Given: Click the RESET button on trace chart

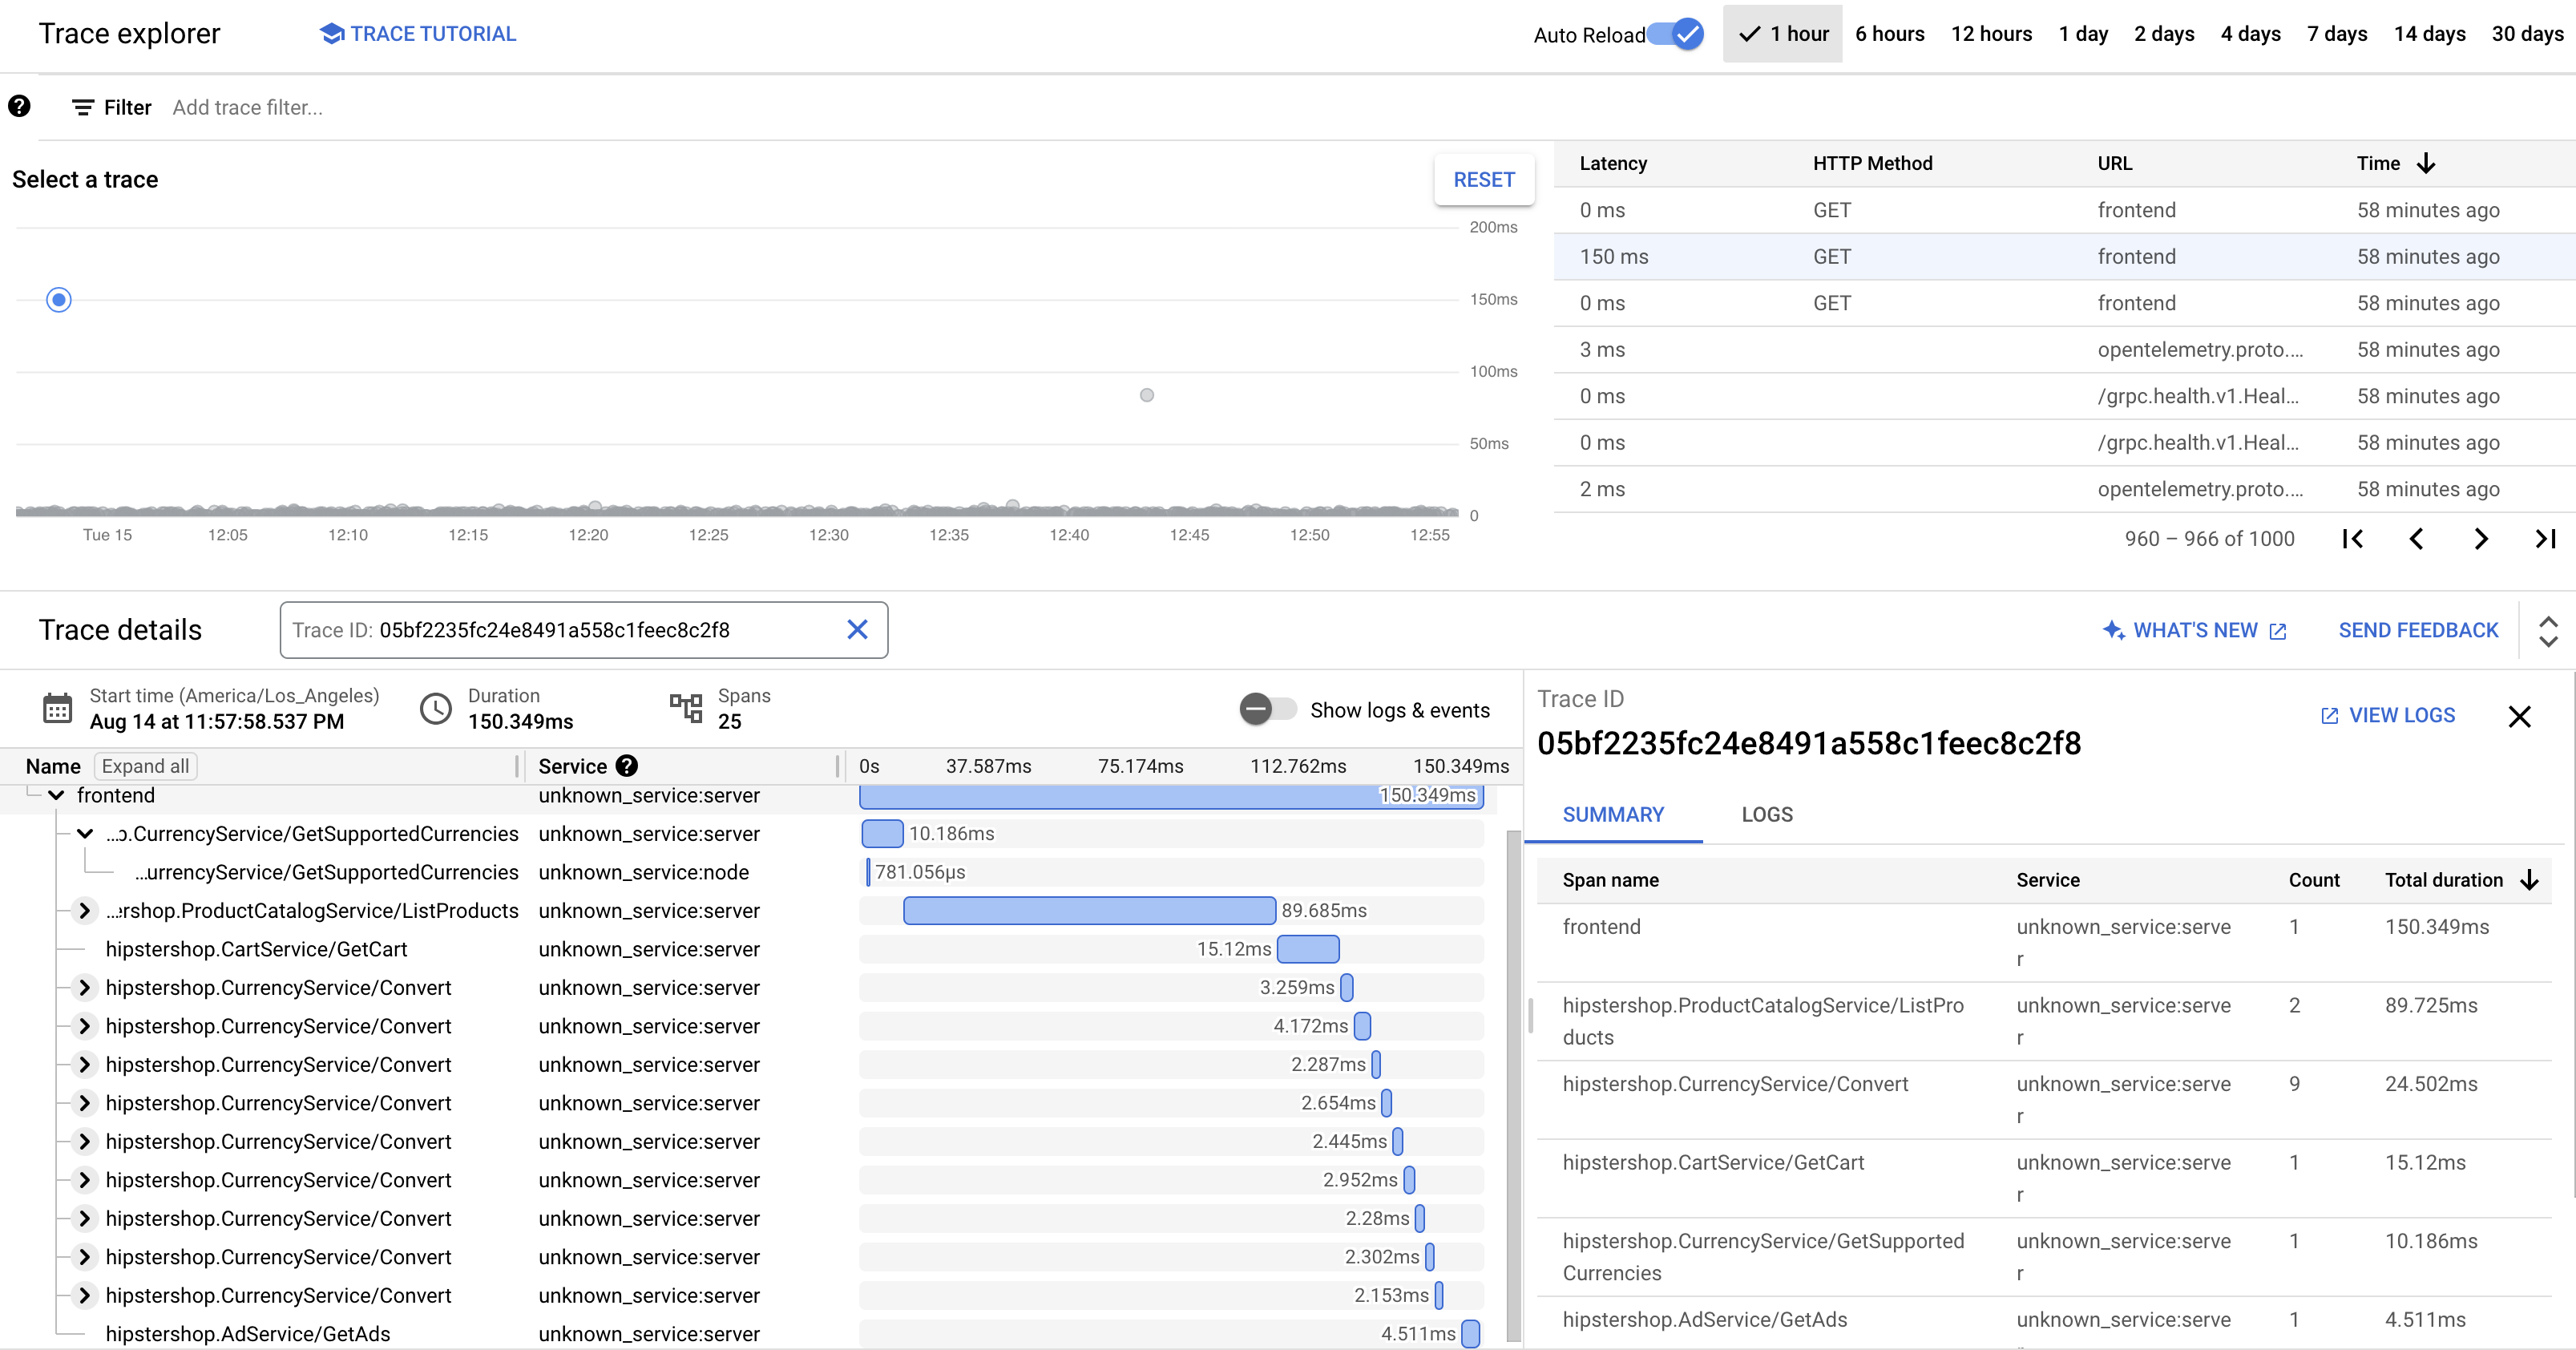Looking at the screenshot, I should tap(1482, 177).
